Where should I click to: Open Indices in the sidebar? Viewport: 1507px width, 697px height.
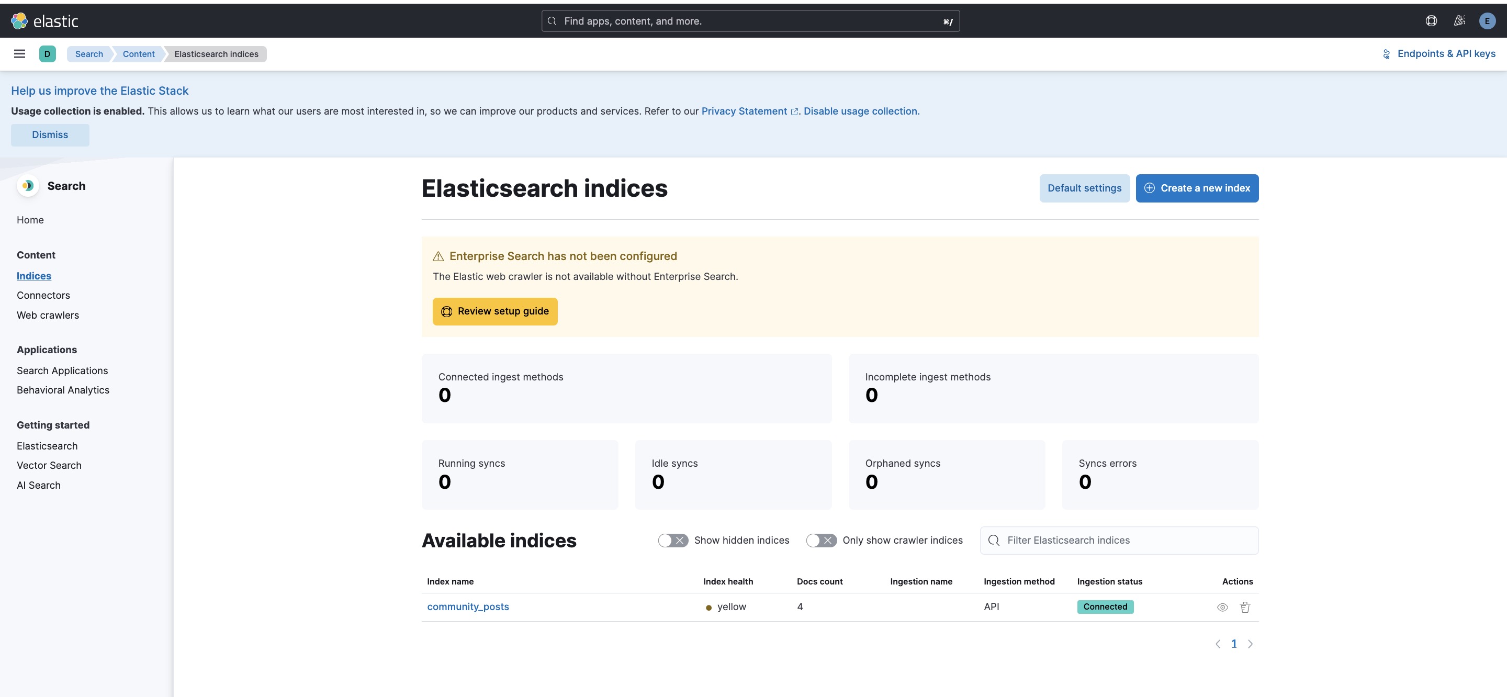(x=34, y=276)
